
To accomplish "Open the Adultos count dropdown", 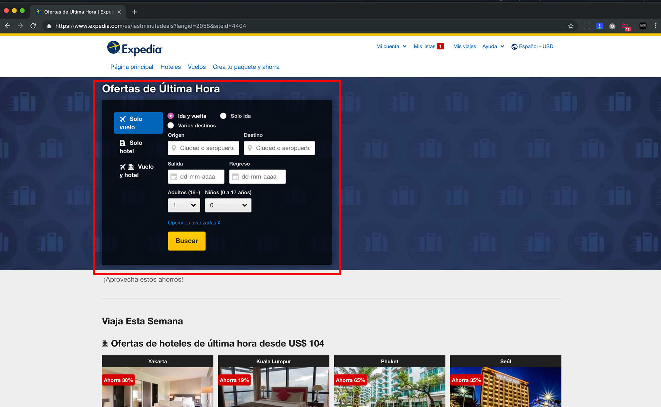I will point(184,205).
